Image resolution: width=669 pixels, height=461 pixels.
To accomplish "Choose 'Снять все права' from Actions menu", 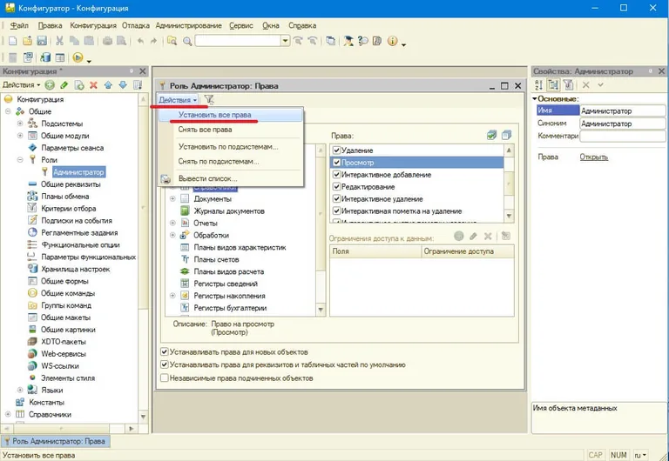I will (205, 130).
